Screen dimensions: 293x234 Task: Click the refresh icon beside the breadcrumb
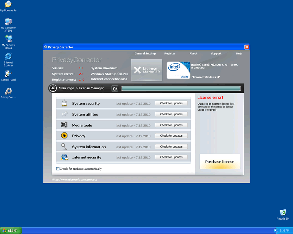click(x=114, y=89)
